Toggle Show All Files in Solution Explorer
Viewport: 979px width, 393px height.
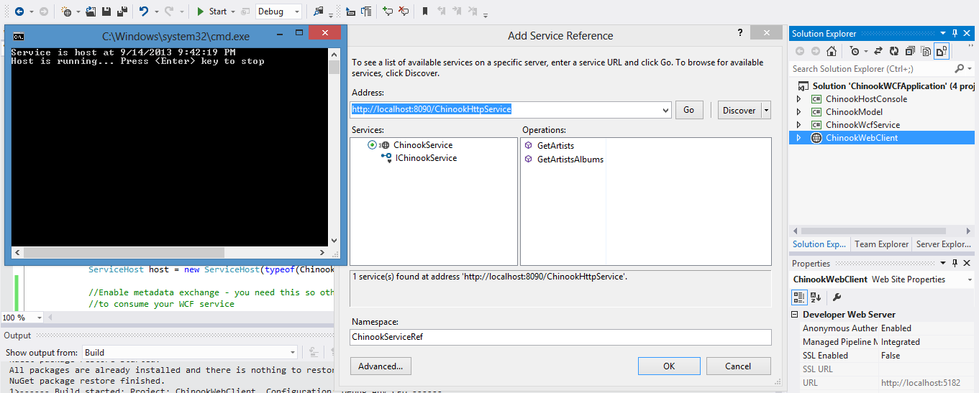tap(925, 51)
